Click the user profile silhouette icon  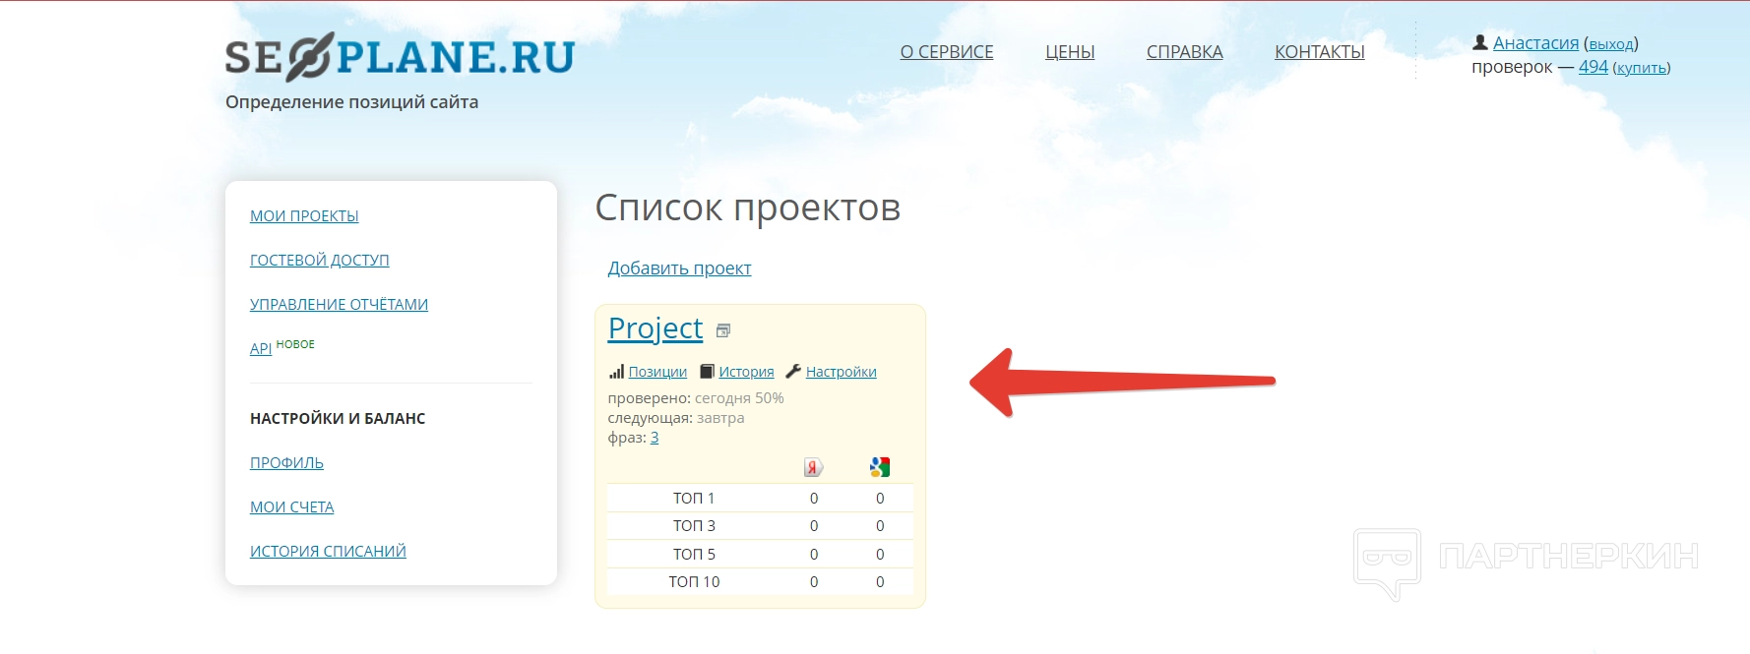pyautogui.click(x=1479, y=42)
